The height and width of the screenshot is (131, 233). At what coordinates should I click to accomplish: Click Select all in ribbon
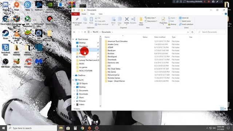[184, 18]
